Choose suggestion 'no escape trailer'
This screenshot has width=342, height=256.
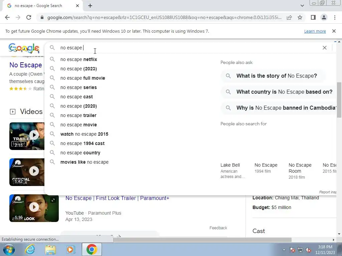point(78,116)
